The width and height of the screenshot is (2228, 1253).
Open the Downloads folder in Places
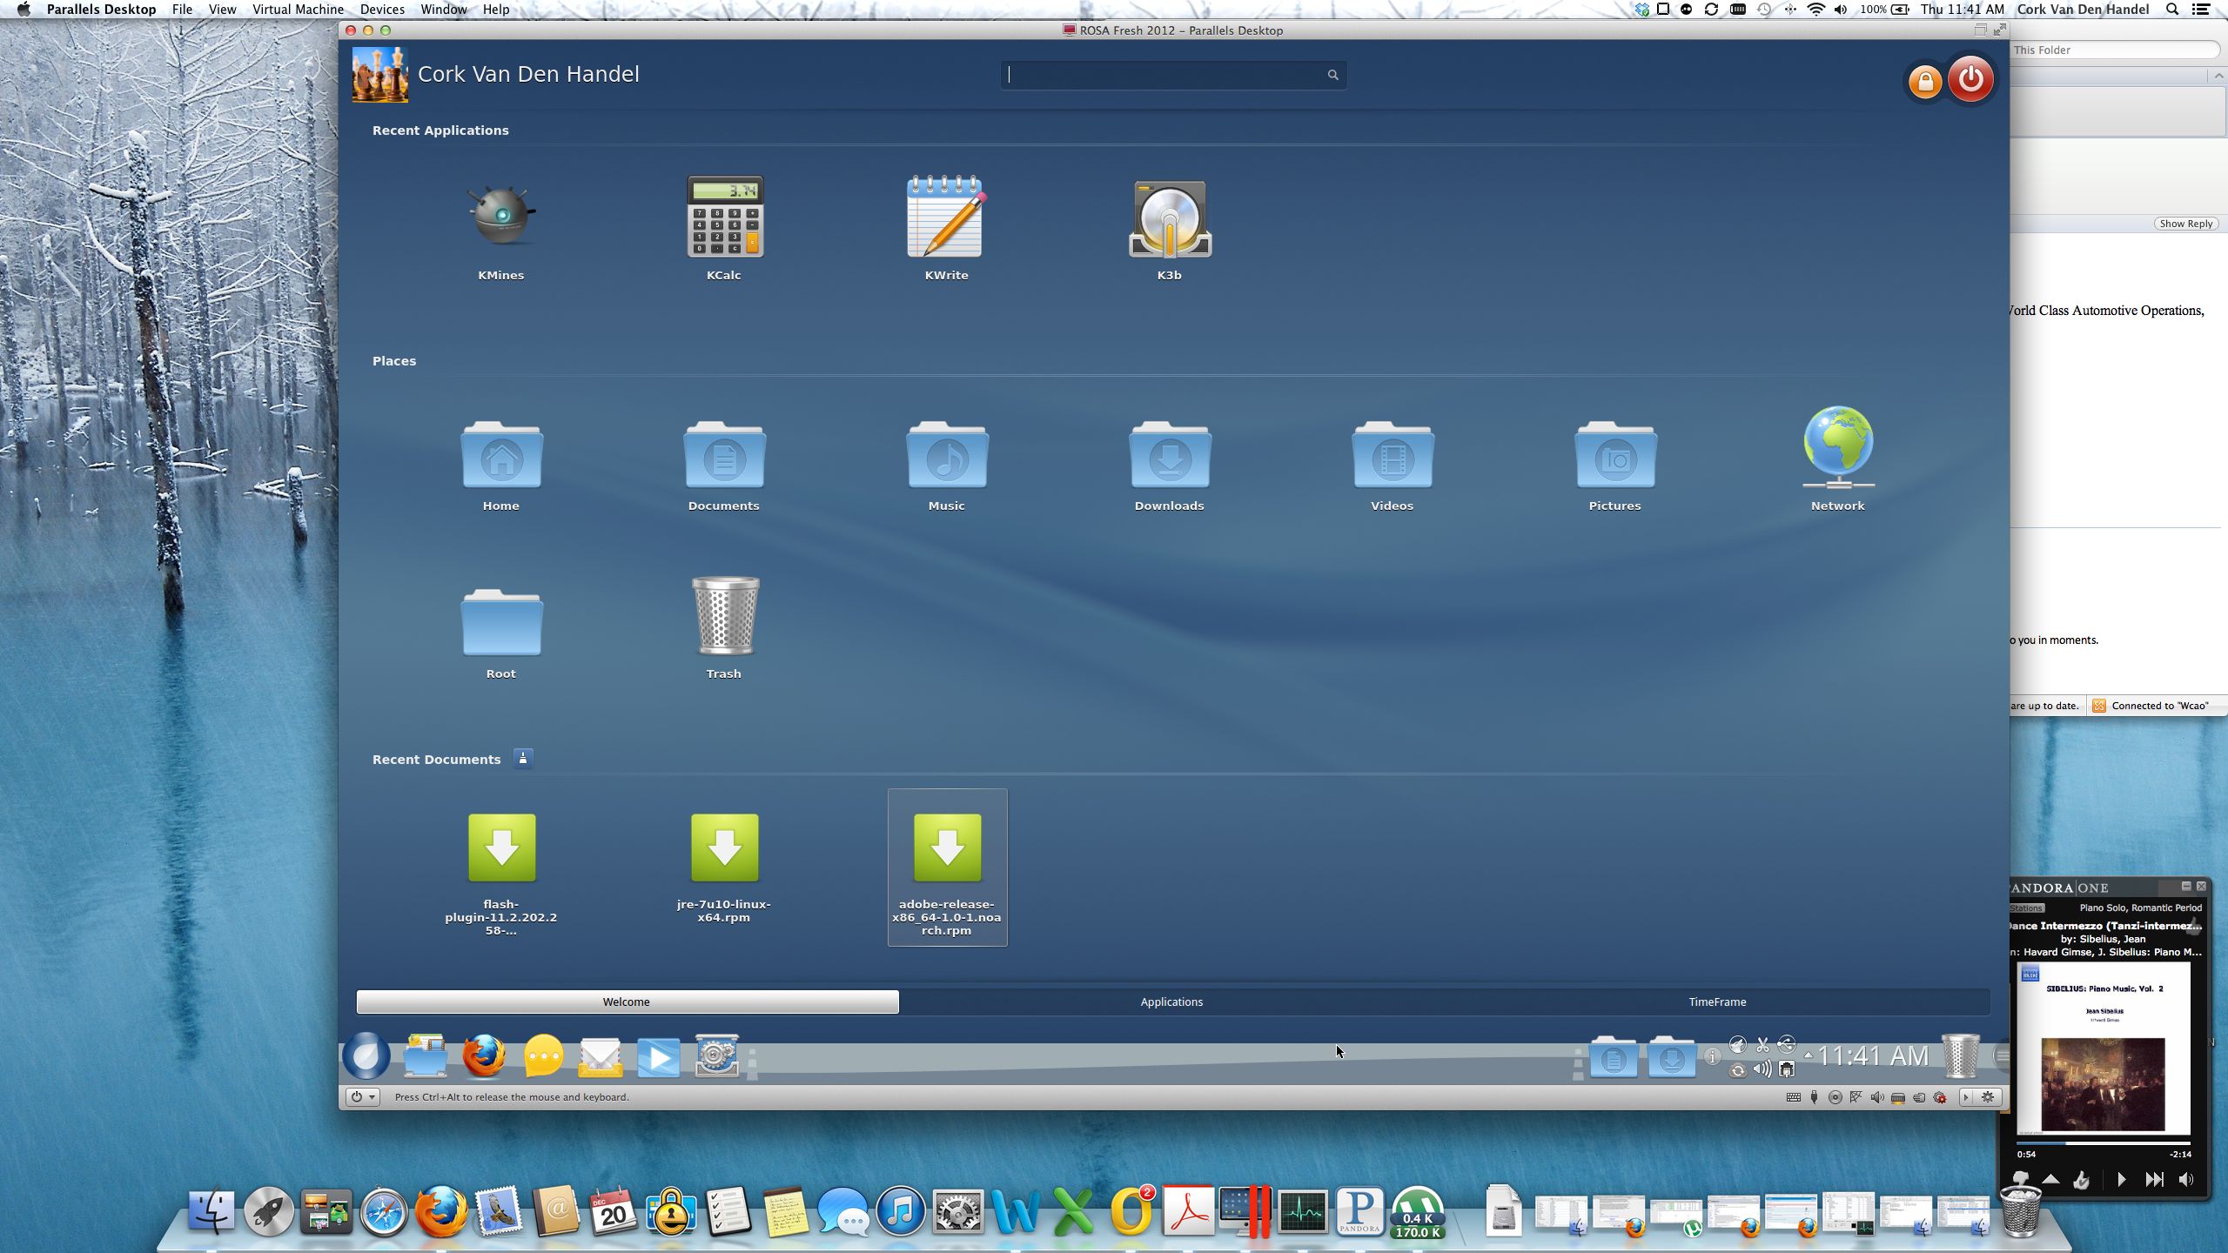coord(1169,457)
